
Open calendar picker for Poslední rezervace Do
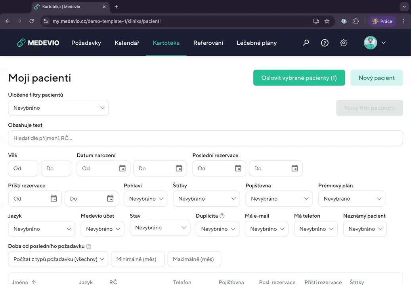pyautogui.click(x=294, y=168)
